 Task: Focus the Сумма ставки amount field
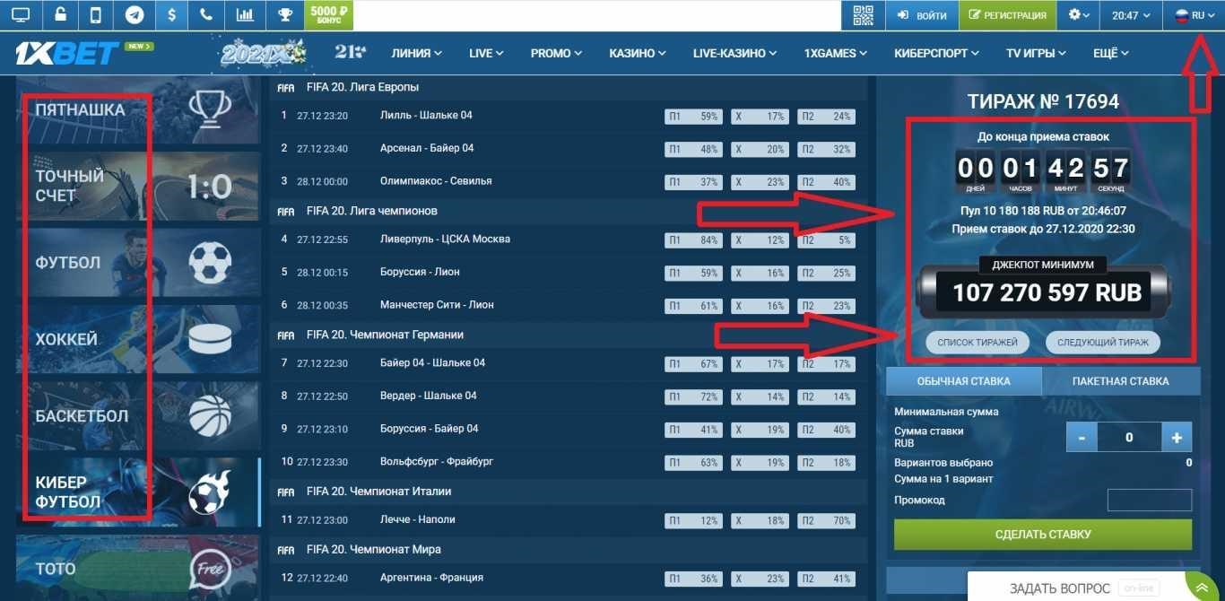click(1129, 438)
